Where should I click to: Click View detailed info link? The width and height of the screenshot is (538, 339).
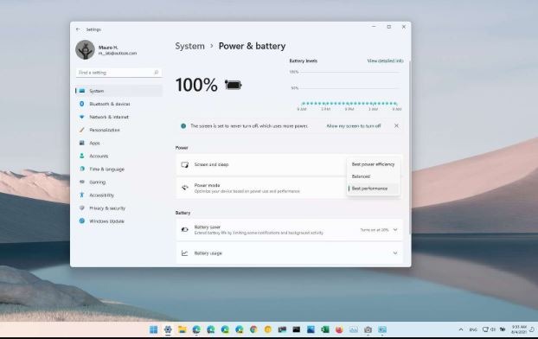click(385, 61)
